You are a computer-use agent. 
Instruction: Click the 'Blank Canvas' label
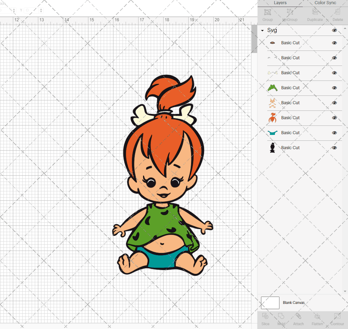pos(294,303)
